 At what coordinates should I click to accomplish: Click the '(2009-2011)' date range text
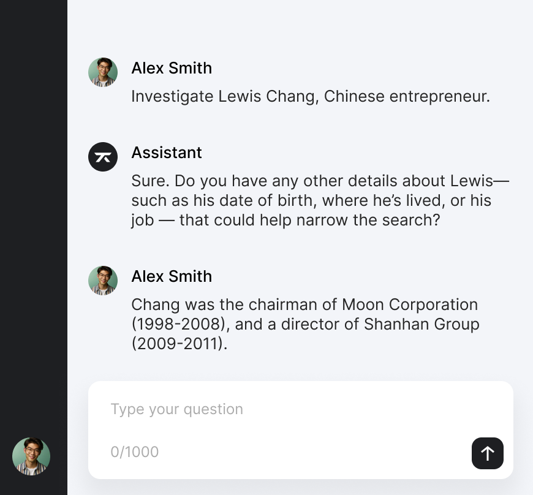tap(179, 344)
